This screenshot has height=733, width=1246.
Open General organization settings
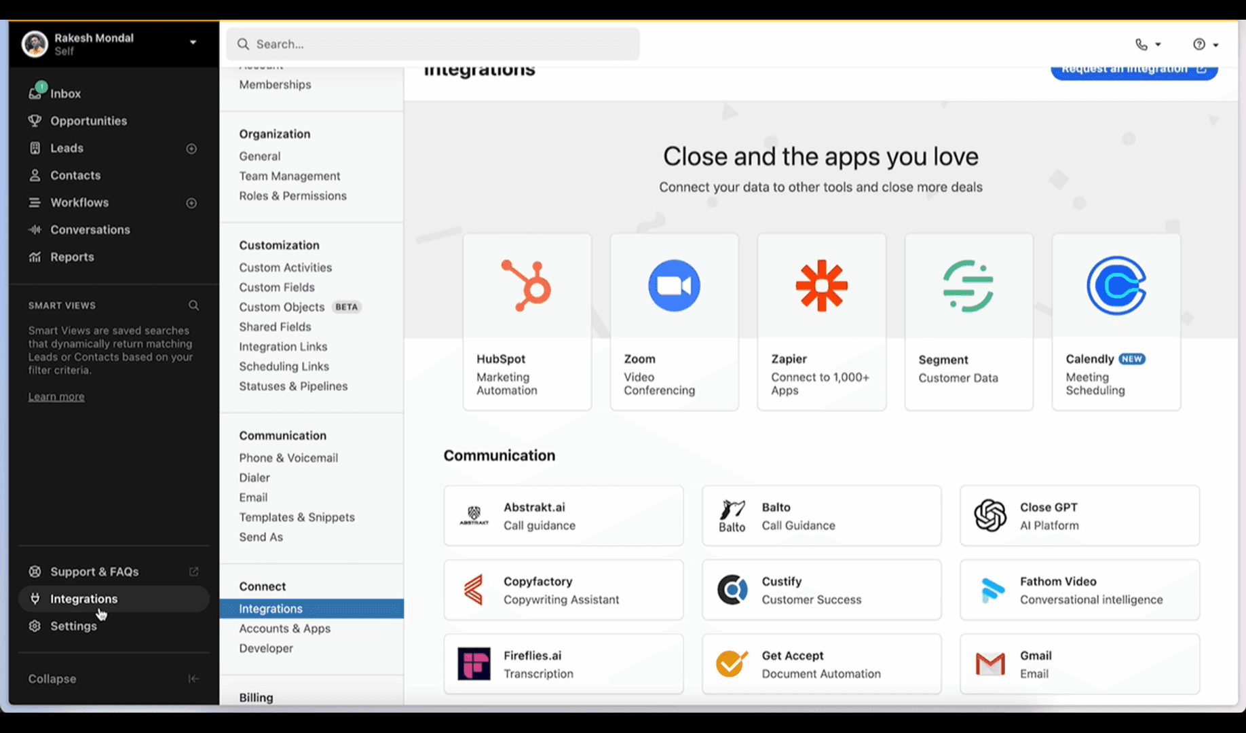[259, 156]
